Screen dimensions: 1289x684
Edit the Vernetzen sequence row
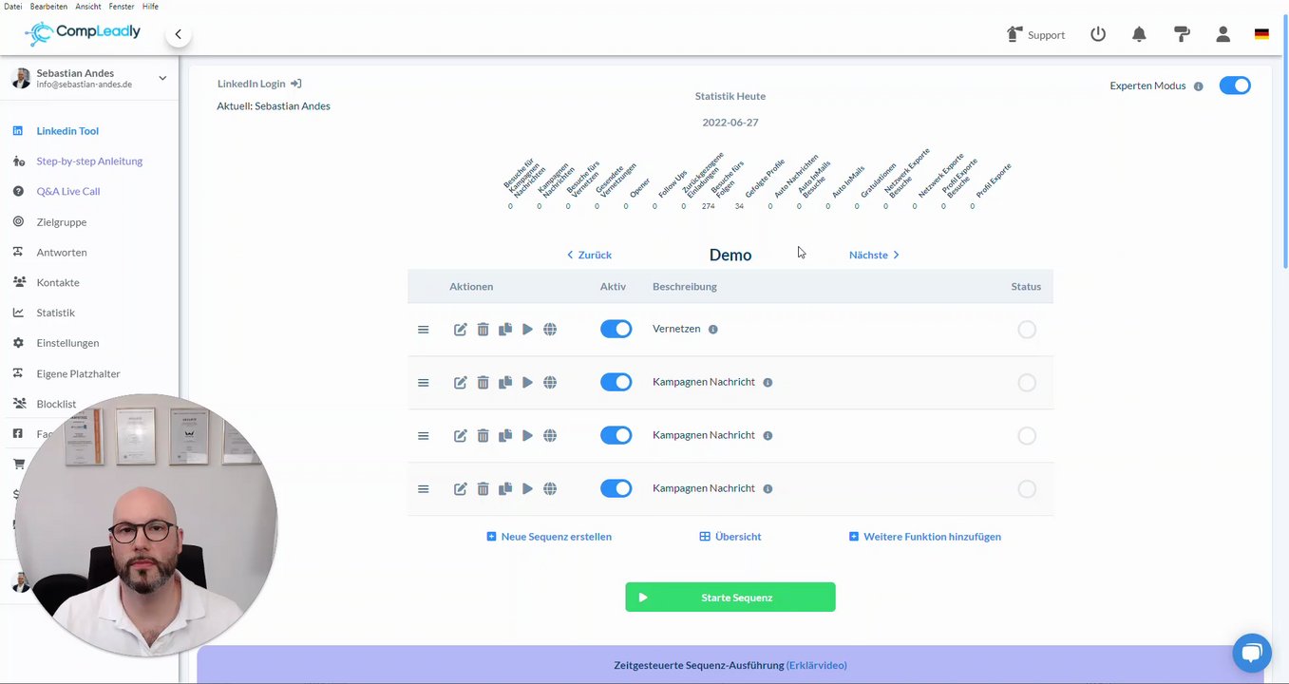[x=461, y=330]
